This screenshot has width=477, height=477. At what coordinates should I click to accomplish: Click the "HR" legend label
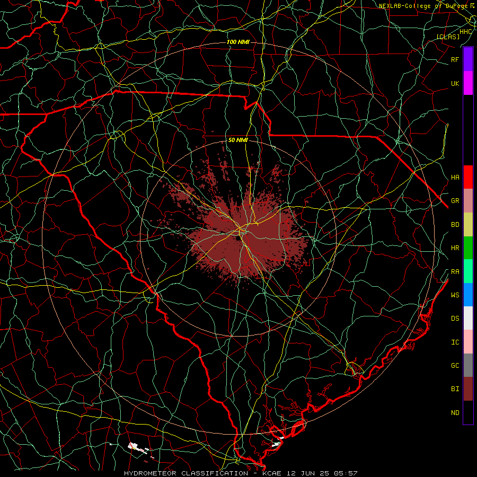point(455,248)
